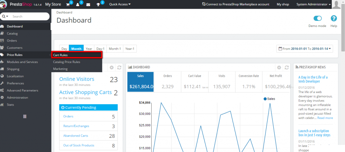Switch to the Year period tab
This screenshot has width=345, height=152.
click(x=89, y=49)
